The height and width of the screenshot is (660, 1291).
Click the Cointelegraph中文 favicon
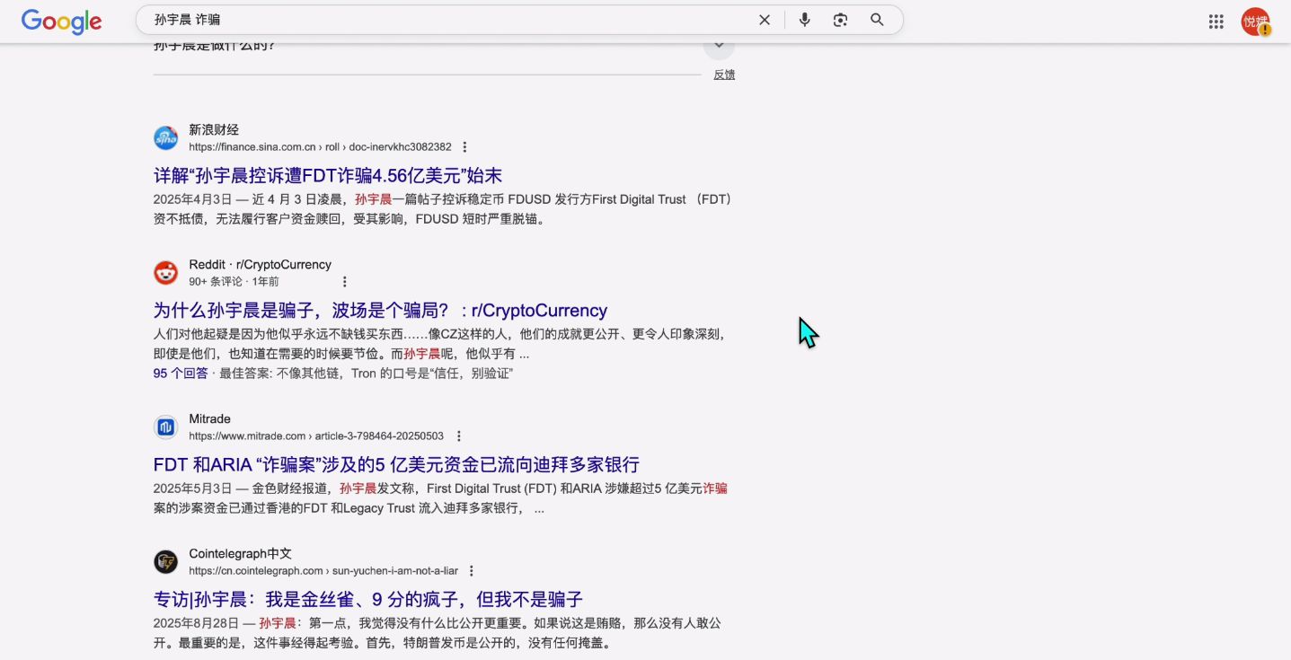(x=165, y=561)
